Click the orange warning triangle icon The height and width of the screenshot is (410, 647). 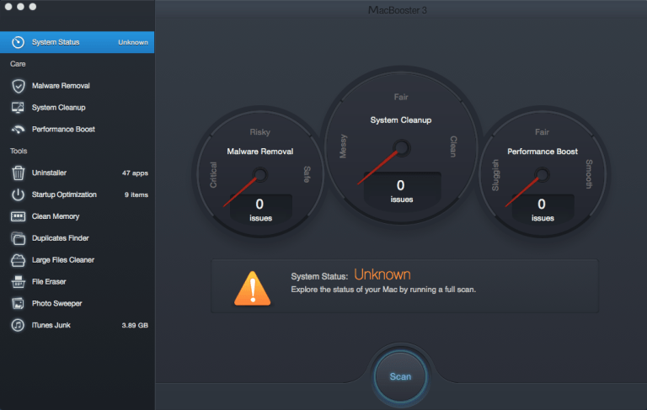pos(253,288)
